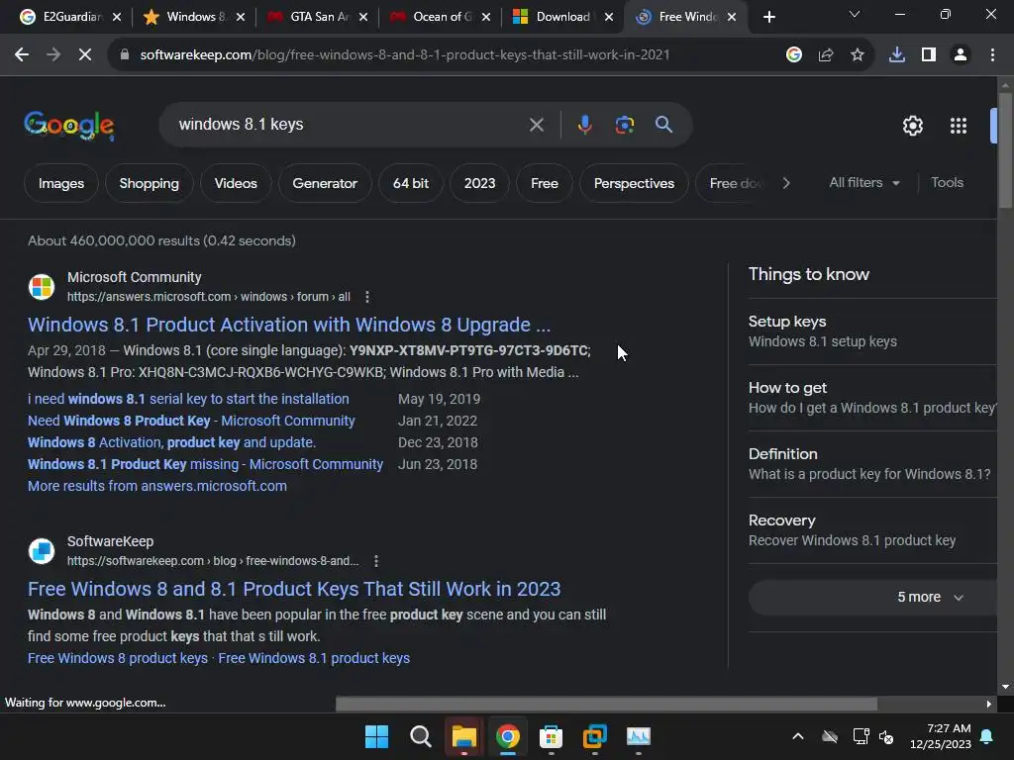Open SoftwareKeep result options menu
The width and height of the screenshot is (1014, 760).
[376, 561]
